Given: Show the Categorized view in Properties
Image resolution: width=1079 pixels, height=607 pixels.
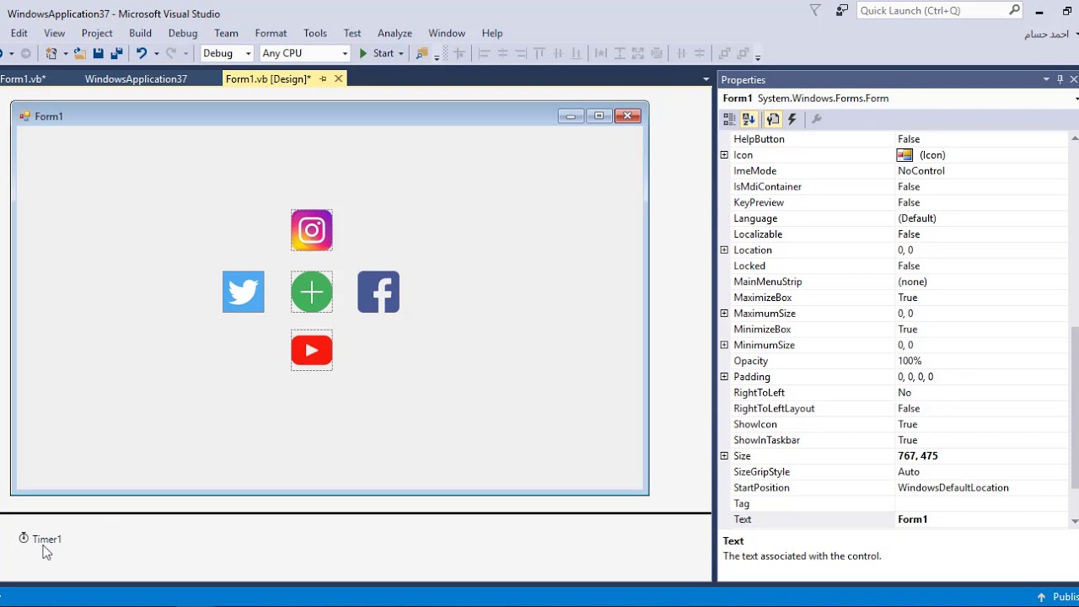Looking at the screenshot, I should (x=730, y=120).
